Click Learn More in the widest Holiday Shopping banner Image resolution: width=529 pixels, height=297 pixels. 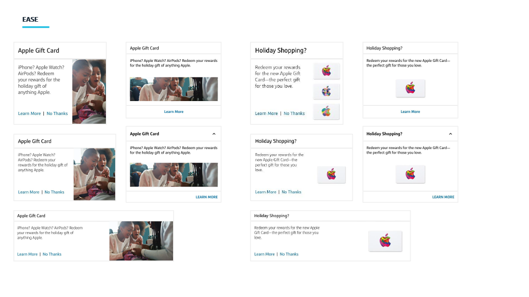click(264, 254)
